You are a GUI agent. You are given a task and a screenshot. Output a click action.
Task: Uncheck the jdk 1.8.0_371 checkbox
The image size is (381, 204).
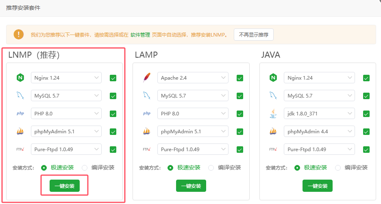(x=366, y=114)
